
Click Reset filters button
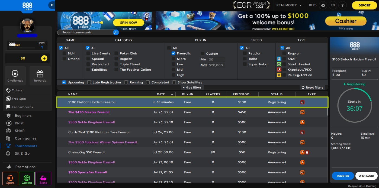pos(312,87)
